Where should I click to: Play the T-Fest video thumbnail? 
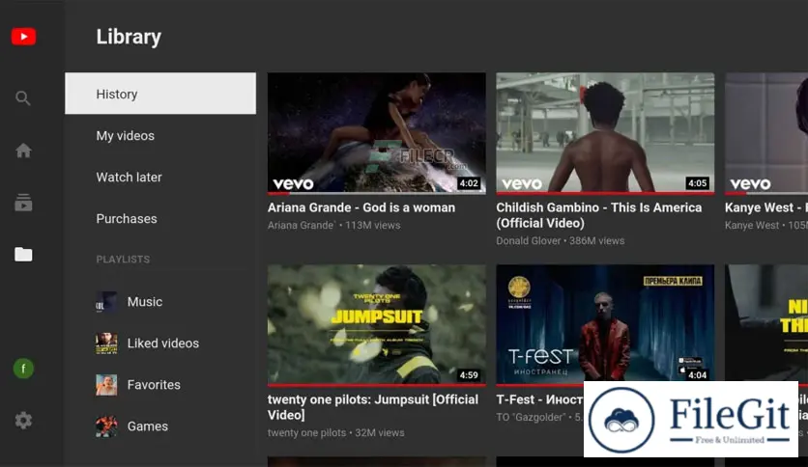(605, 324)
